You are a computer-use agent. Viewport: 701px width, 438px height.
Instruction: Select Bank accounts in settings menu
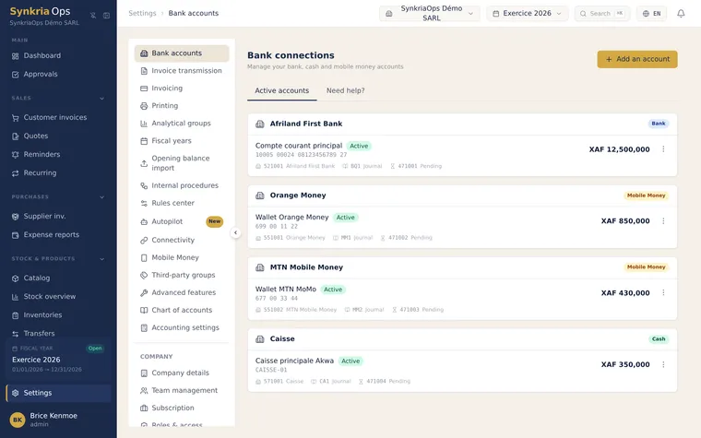click(182, 53)
